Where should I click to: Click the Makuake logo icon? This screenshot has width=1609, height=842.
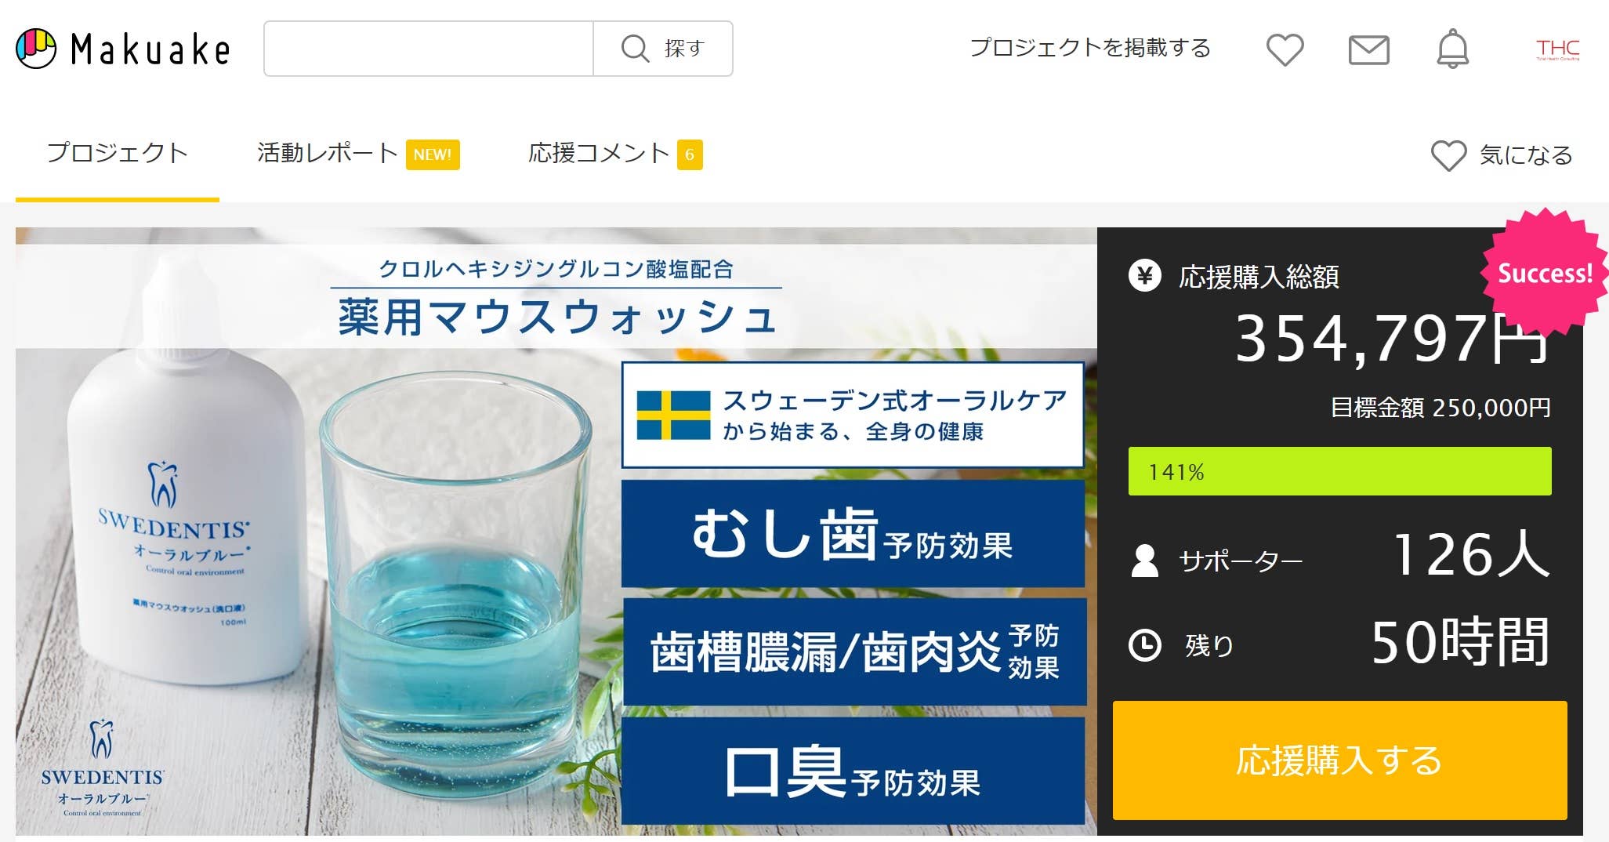(x=36, y=49)
